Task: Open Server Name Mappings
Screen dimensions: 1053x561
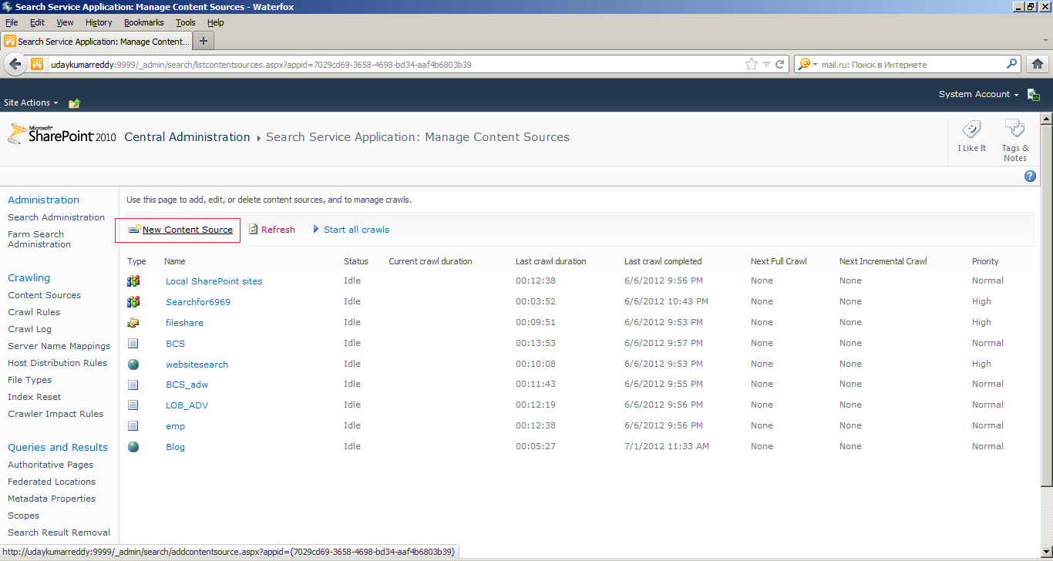Action: click(x=59, y=346)
